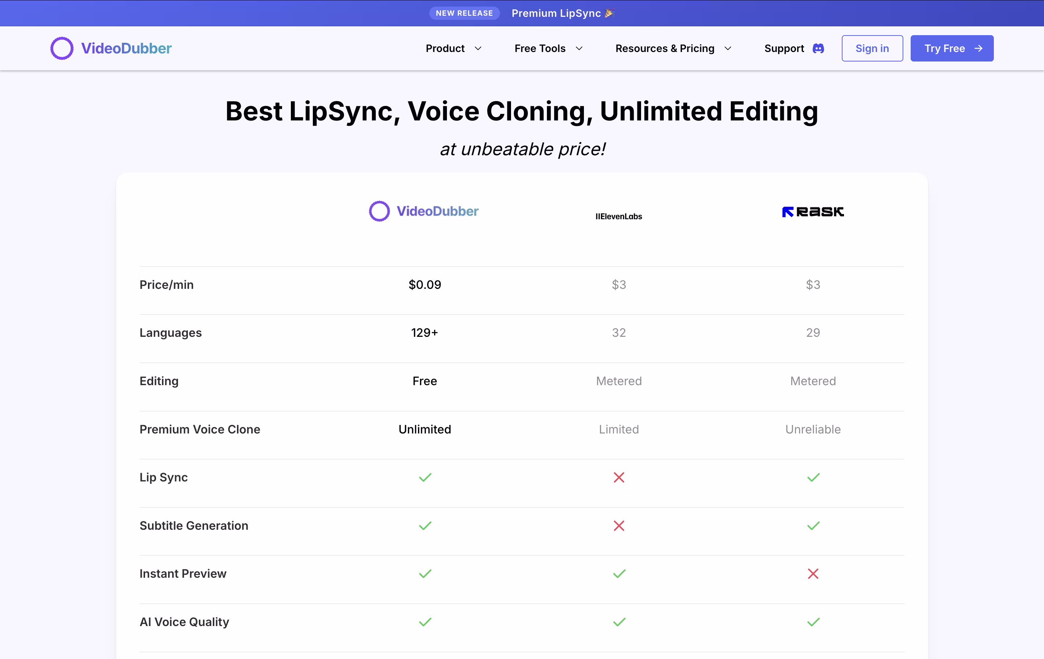Image resolution: width=1044 pixels, height=659 pixels.
Task: Click the Instant Preview row label
Action: [x=182, y=574]
